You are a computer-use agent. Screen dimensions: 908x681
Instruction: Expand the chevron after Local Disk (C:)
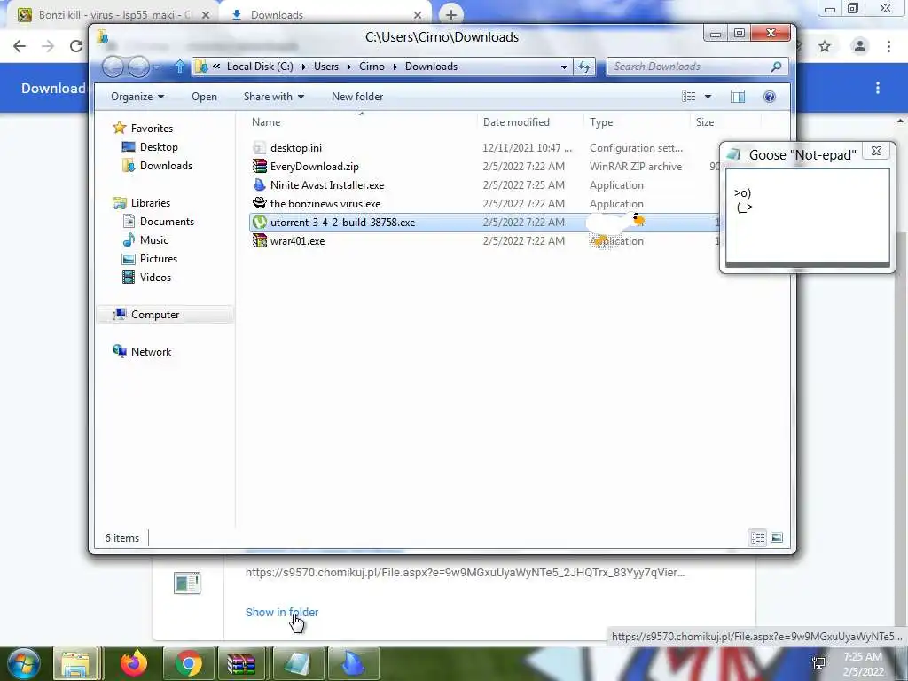pyautogui.click(x=303, y=67)
